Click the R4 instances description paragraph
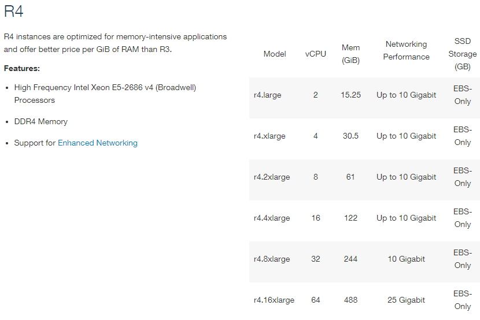 click(x=115, y=43)
